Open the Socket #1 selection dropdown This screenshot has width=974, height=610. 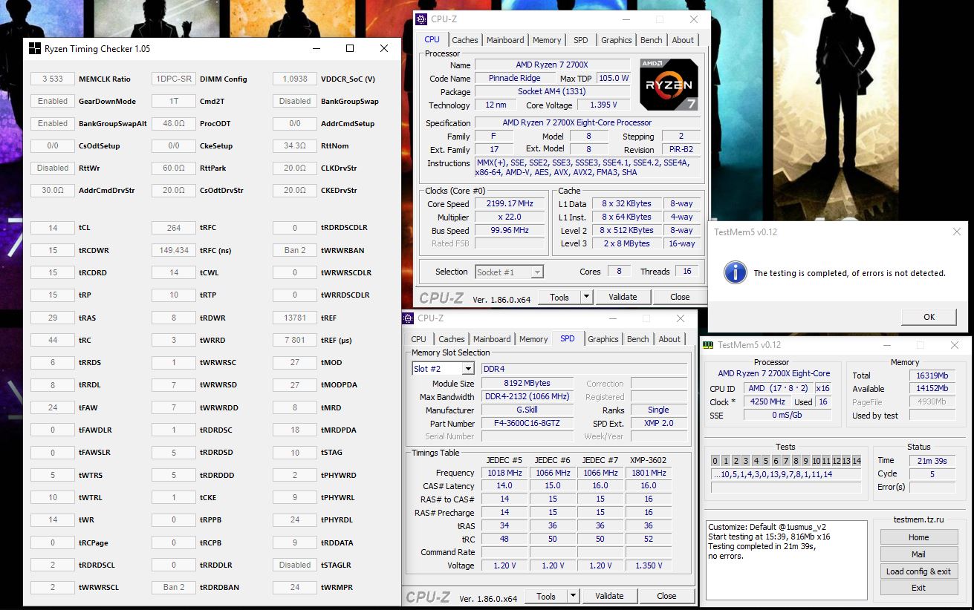tap(536, 272)
